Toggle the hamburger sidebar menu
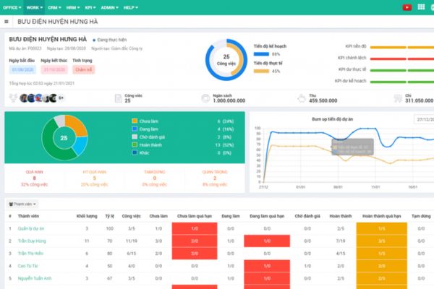Viewport: 434px width, 289px height. click(7, 22)
